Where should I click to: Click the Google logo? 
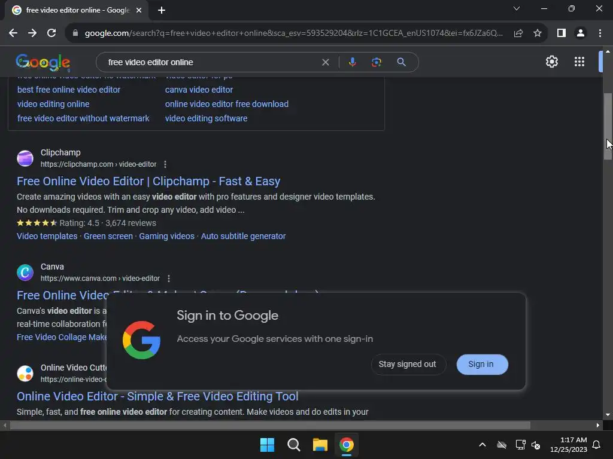[43, 62]
